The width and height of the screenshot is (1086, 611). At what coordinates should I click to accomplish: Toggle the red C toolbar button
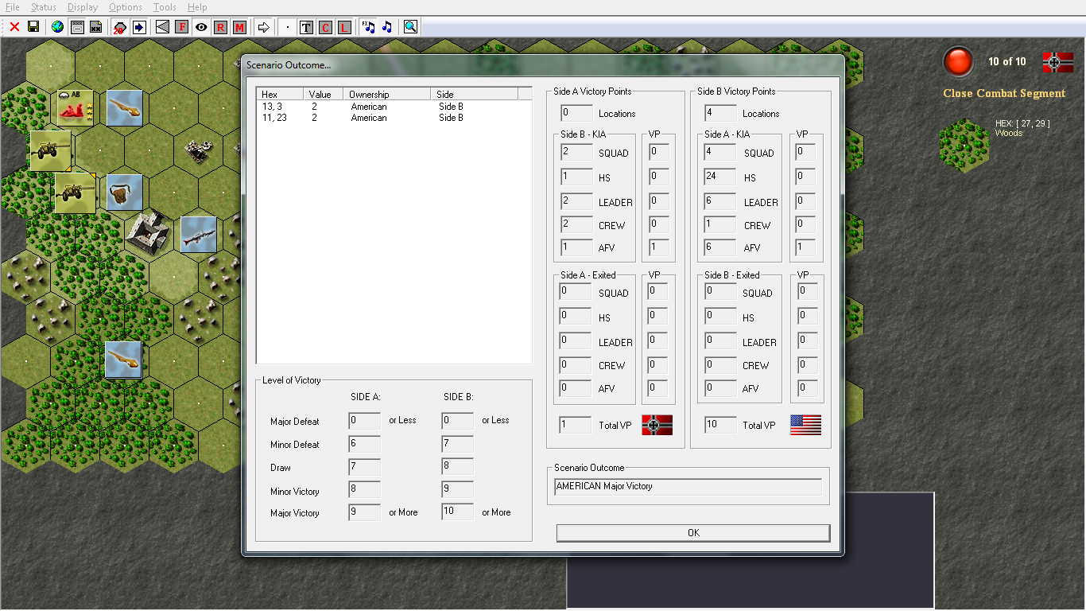(325, 27)
